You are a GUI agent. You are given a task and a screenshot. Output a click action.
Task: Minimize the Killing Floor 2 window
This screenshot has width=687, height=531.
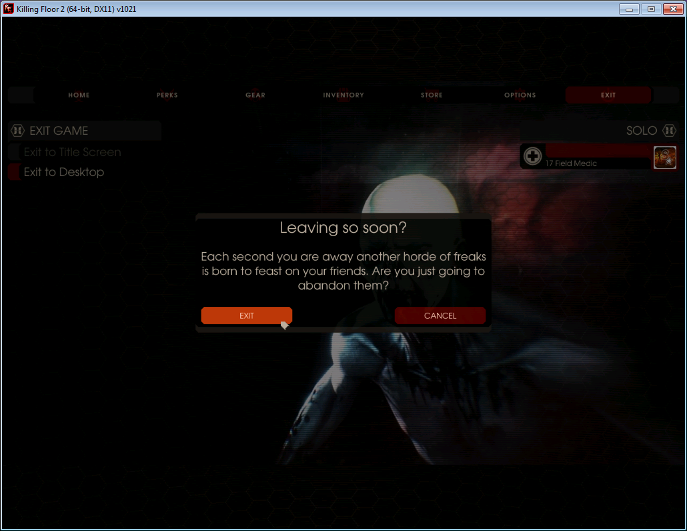pos(629,9)
